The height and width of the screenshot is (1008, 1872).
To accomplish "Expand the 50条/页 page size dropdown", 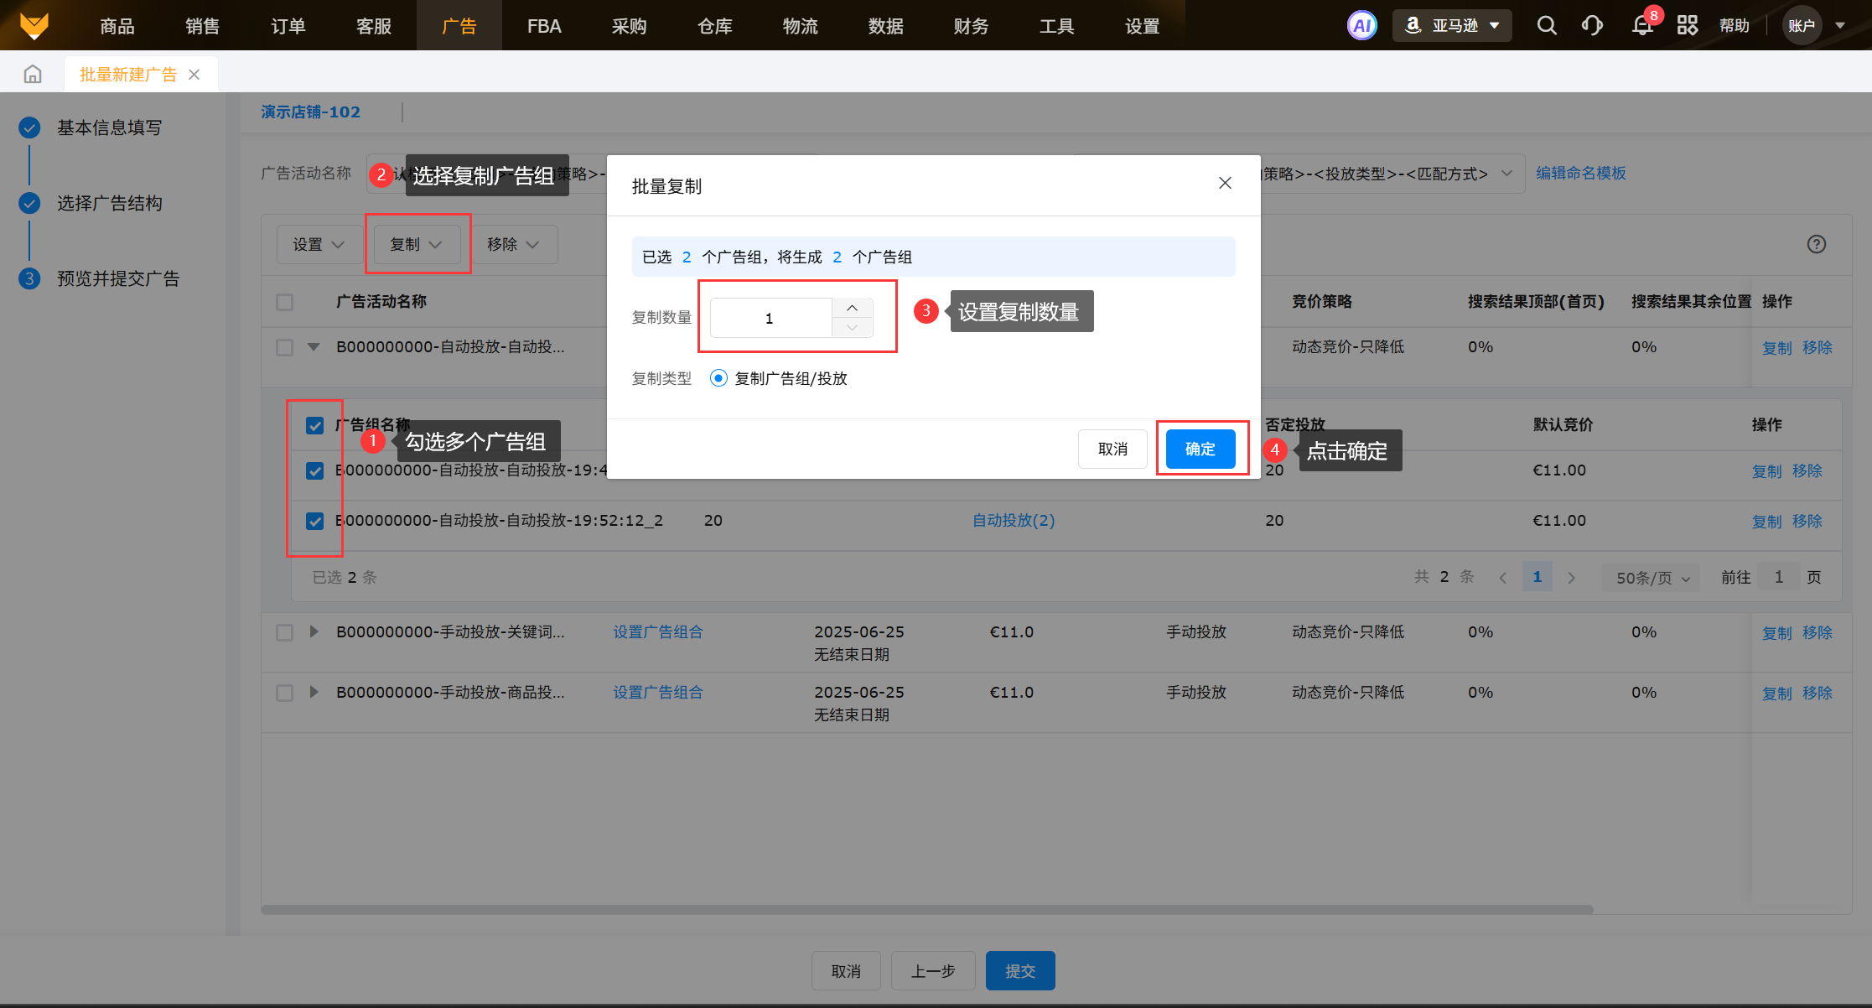I will (x=1651, y=578).
